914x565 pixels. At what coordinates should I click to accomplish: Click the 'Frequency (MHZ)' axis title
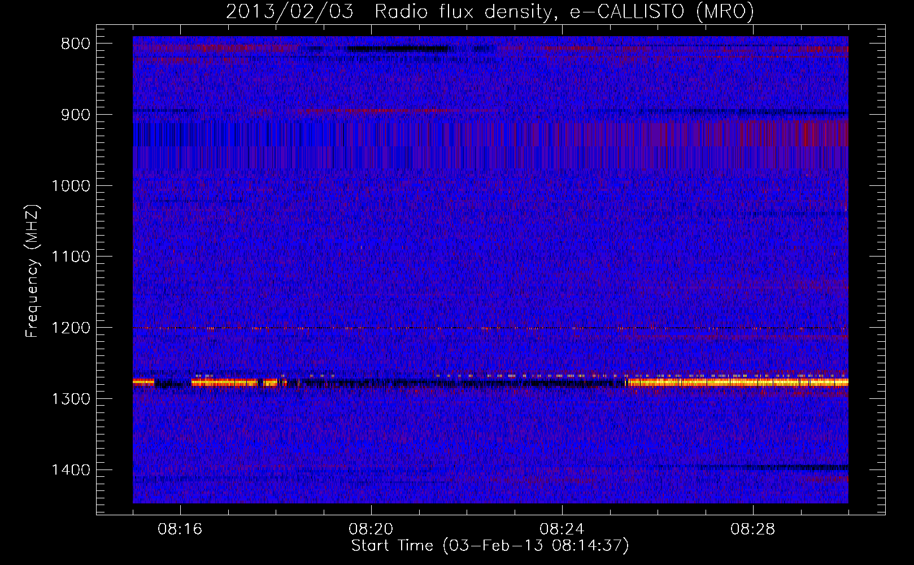33,270
